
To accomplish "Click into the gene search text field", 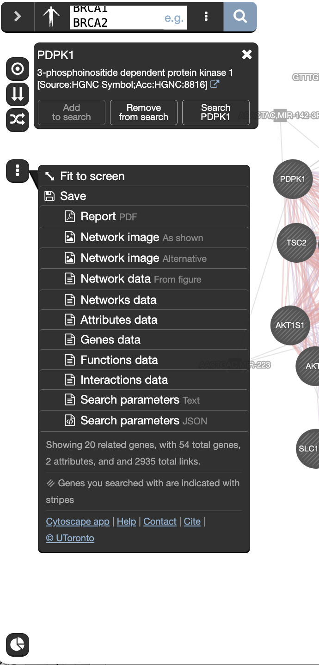I will click(116, 18).
